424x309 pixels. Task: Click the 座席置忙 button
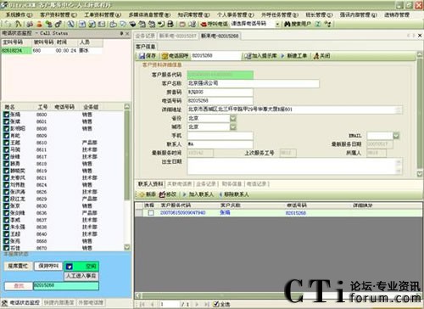[18, 267]
